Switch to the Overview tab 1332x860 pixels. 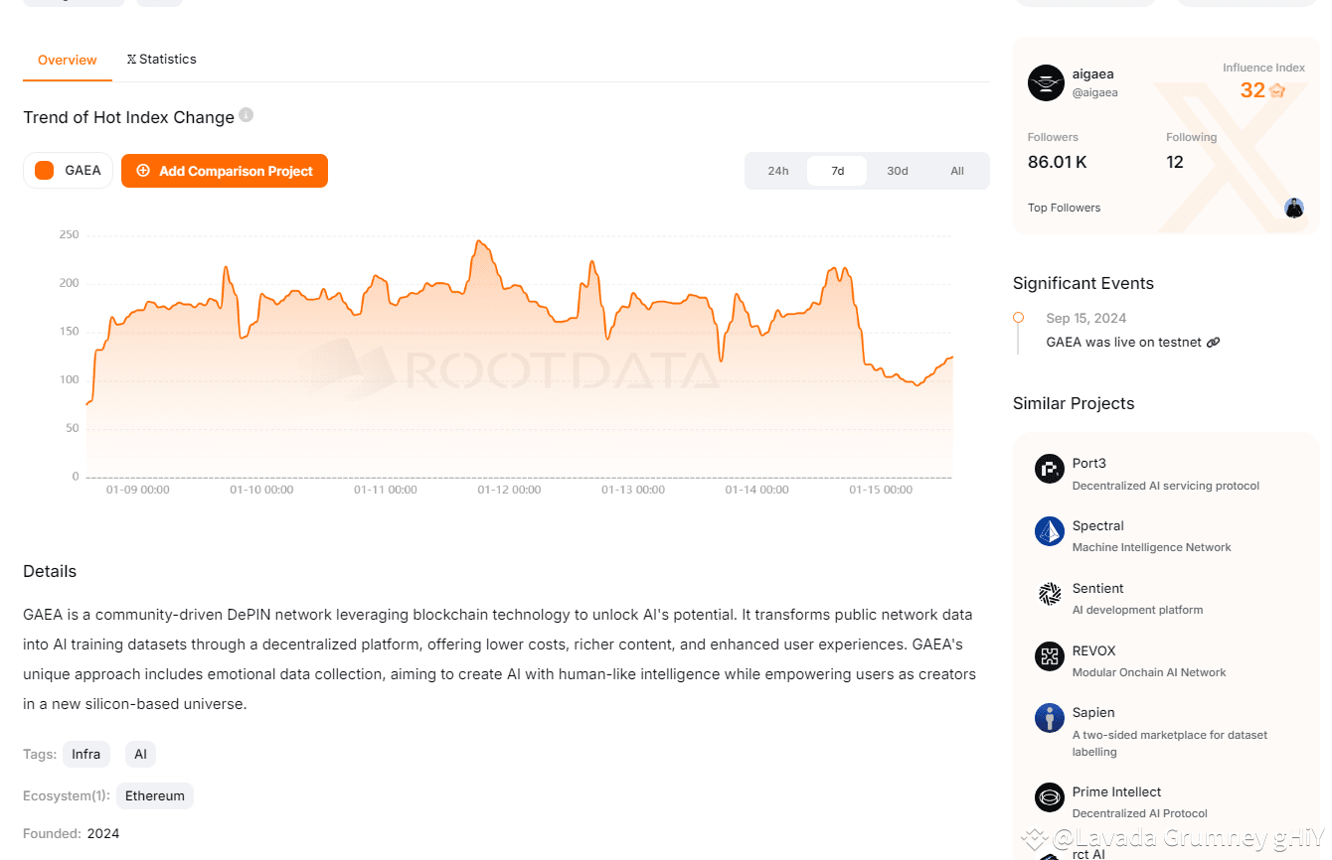click(68, 60)
